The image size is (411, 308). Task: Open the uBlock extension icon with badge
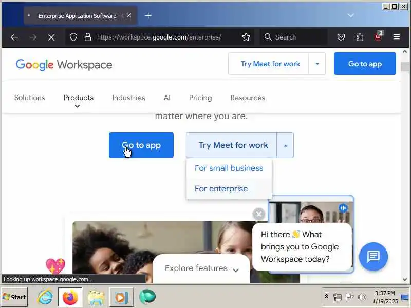pos(379,36)
